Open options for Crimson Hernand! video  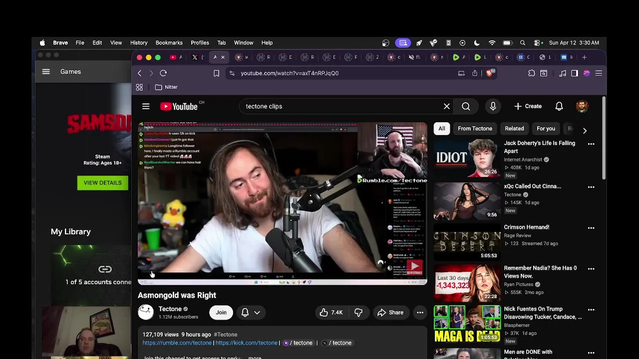(x=591, y=228)
